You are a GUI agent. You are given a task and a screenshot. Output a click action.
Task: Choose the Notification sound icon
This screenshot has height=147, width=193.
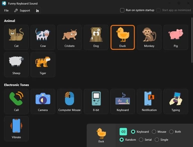149,101
